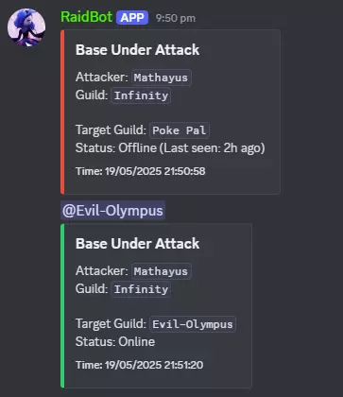Select the first Base Under Attack title

pyautogui.click(x=137, y=50)
